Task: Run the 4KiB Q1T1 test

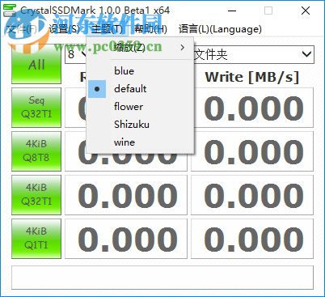Action: (36, 239)
